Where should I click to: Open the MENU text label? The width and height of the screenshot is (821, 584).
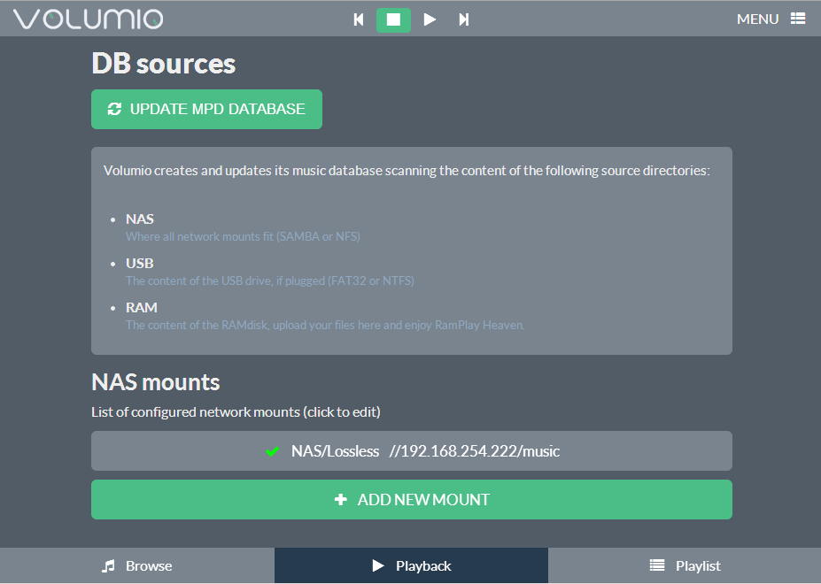pos(757,19)
